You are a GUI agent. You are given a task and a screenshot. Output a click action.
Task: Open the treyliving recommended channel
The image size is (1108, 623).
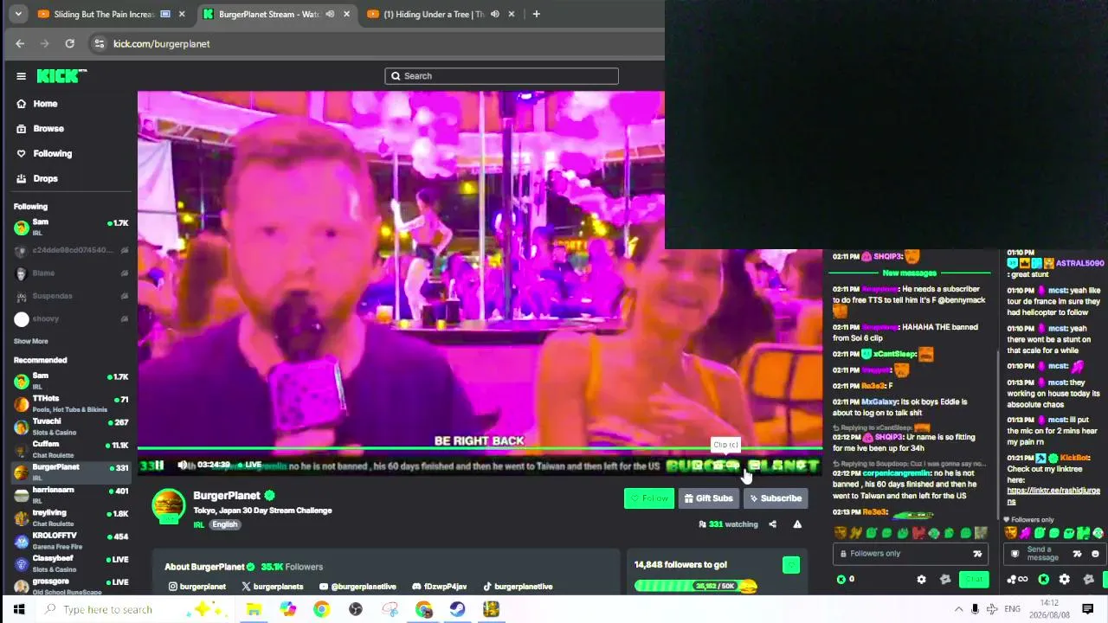click(71, 517)
